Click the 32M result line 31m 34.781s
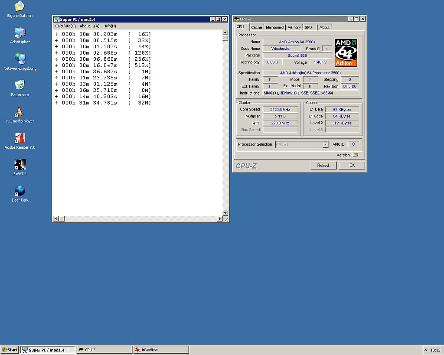 point(103,103)
